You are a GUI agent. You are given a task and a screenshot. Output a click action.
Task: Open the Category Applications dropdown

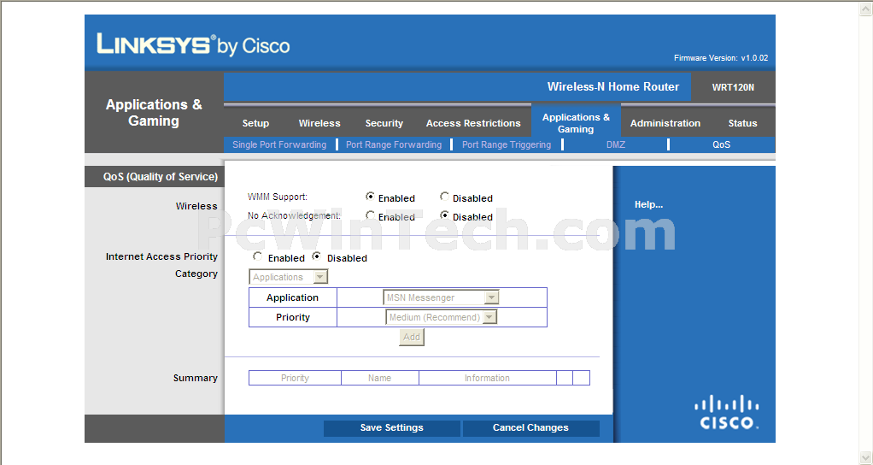tap(289, 277)
